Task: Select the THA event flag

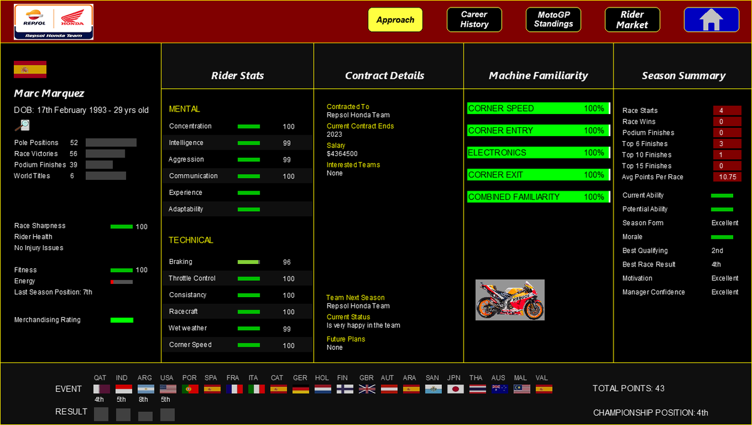Action: [x=478, y=389]
